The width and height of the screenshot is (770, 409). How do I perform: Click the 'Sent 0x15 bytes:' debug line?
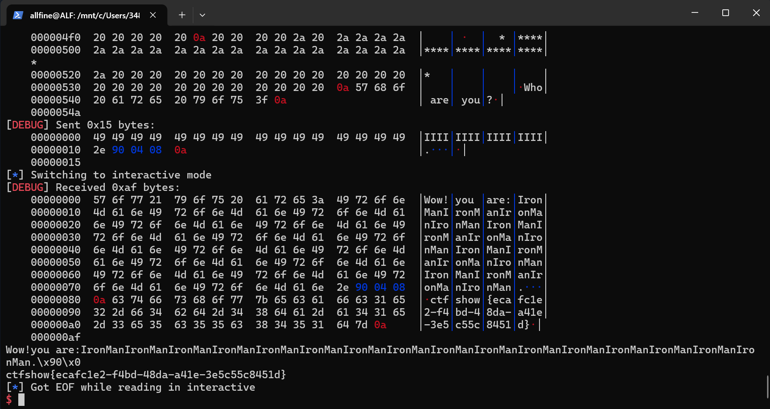pyautogui.click(x=80, y=125)
